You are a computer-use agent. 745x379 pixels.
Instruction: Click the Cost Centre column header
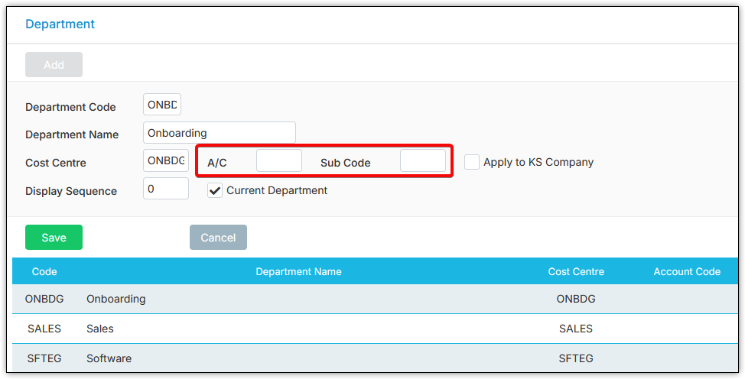576,271
